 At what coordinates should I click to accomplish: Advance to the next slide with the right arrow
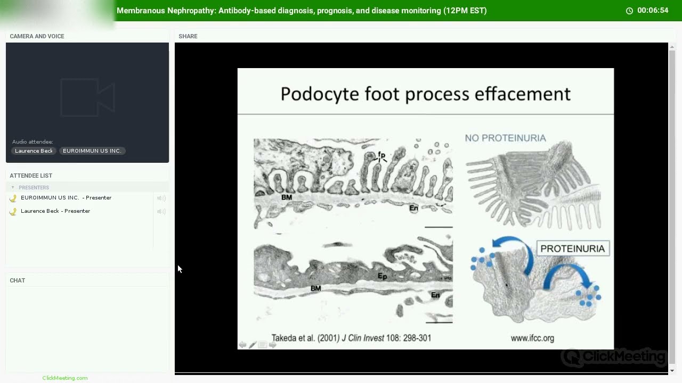click(x=273, y=345)
